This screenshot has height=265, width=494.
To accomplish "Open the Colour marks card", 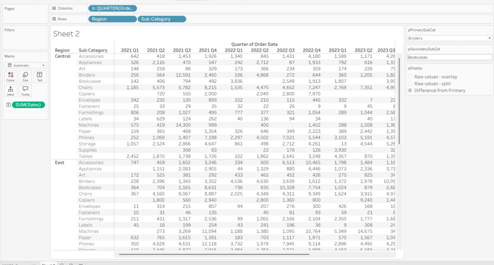I will [x=11, y=77].
